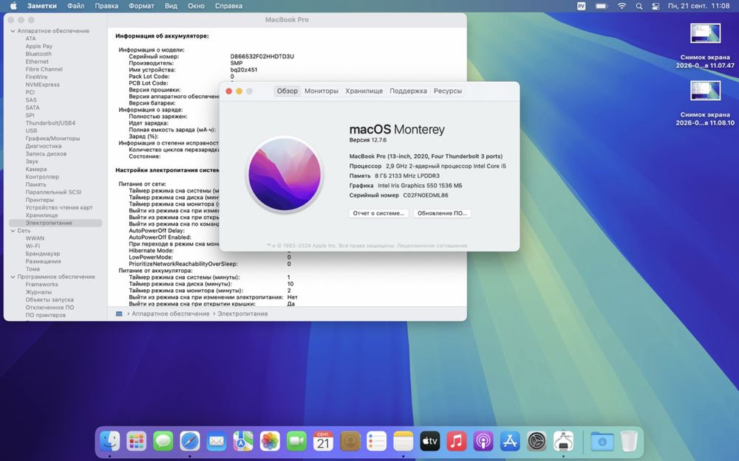Screen dimensions: 739x461
Task: Open Spotlight search in menu bar
Action: (639, 6)
